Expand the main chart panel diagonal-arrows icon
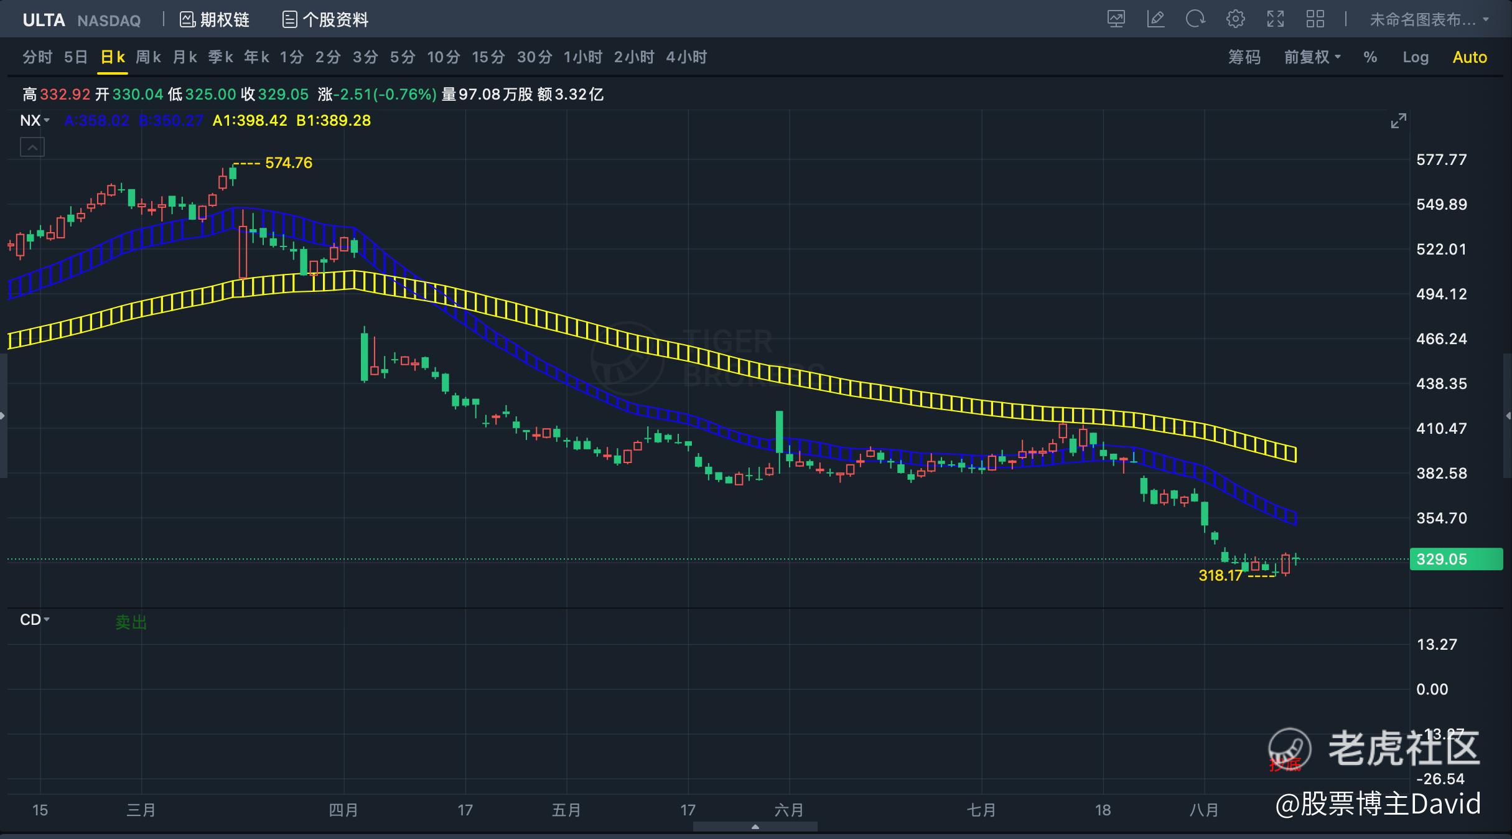 1398,121
